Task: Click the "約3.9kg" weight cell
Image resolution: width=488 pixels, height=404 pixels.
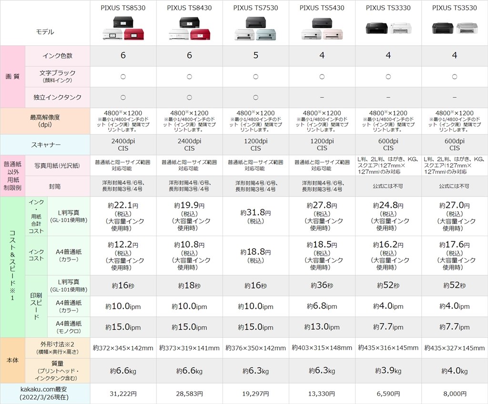Action: point(388,371)
